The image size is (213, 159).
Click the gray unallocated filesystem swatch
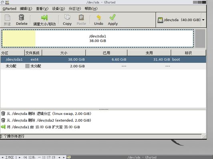(27, 66)
